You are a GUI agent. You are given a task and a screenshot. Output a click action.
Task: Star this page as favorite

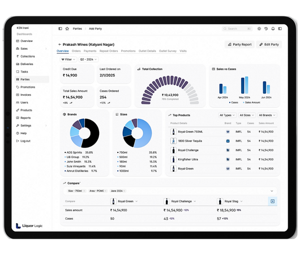67,28
